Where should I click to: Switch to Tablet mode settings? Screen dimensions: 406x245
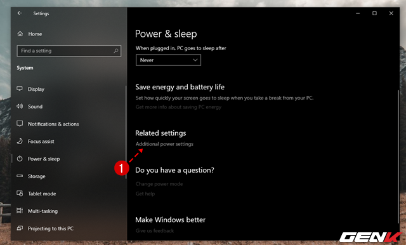click(42, 194)
